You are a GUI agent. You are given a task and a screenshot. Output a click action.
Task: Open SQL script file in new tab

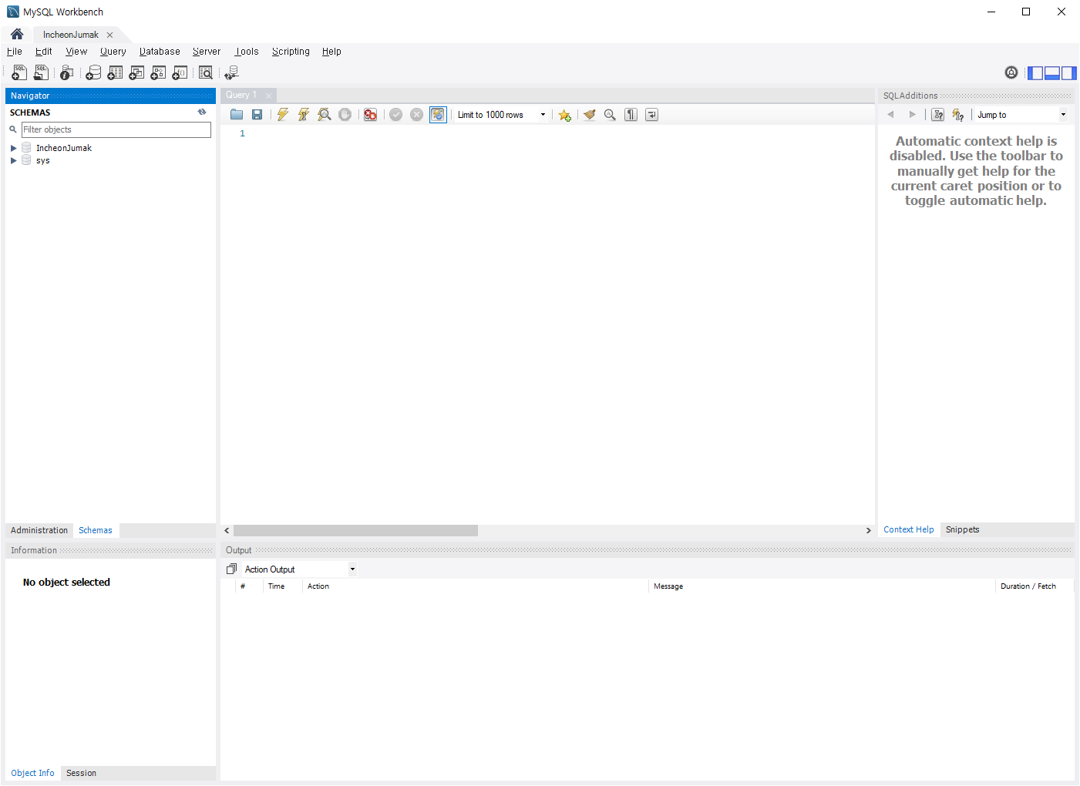point(41,72)
